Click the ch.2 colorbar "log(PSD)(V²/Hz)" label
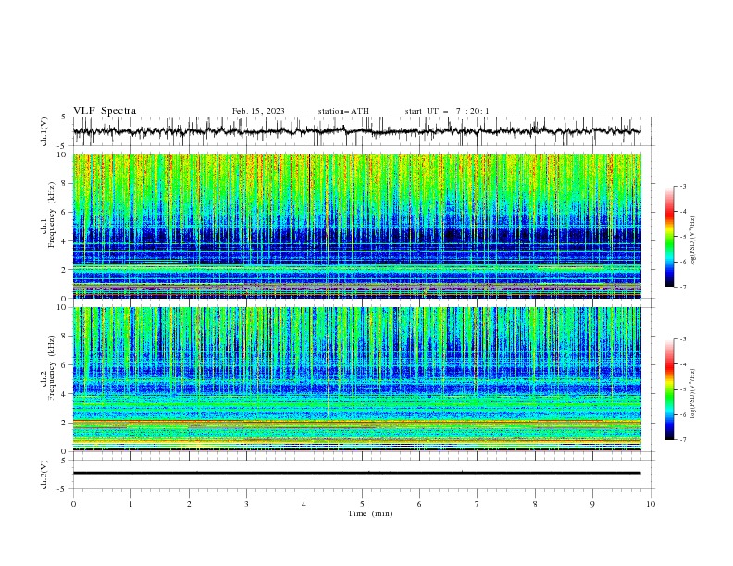 [692, 393]
